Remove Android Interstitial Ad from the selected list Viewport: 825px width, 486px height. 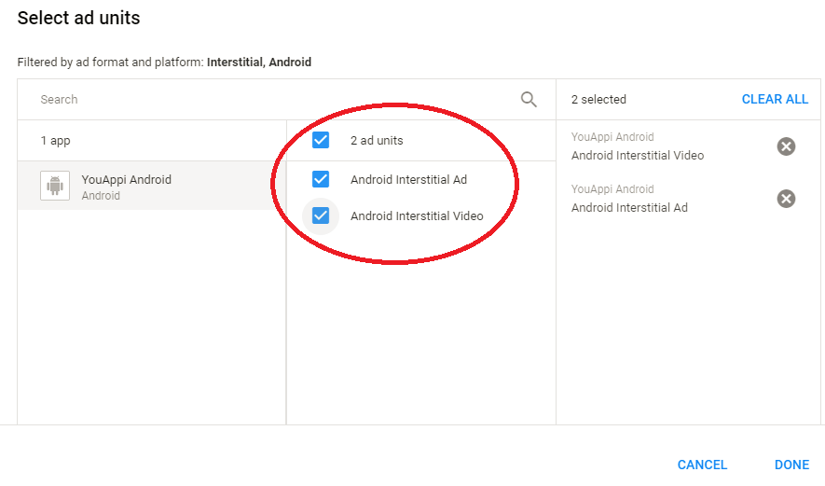(786, 199)
